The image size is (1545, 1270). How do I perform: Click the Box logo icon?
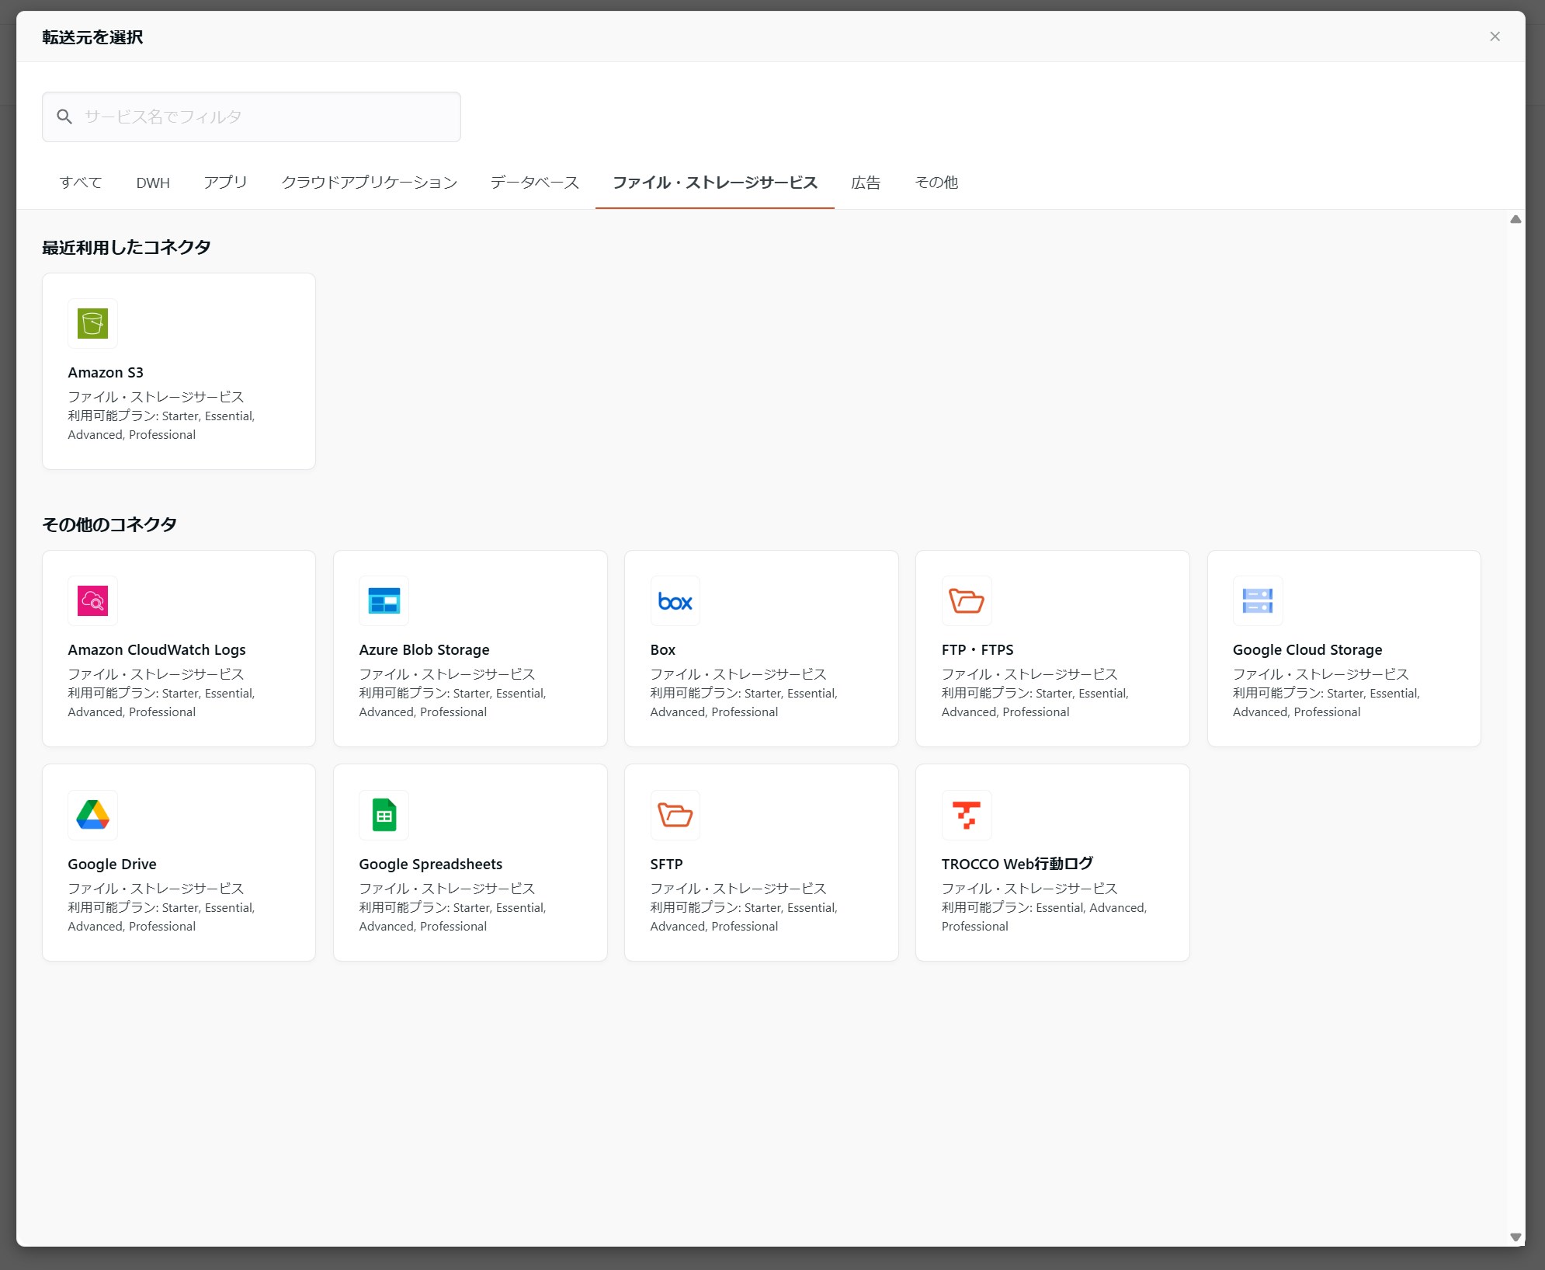point(675,600)
